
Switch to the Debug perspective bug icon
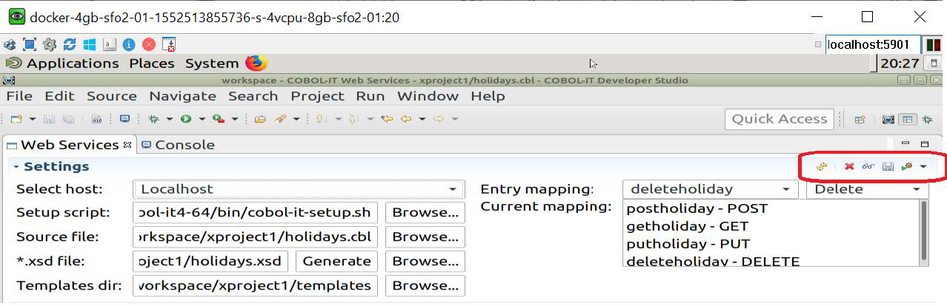(x=927, y=119)
